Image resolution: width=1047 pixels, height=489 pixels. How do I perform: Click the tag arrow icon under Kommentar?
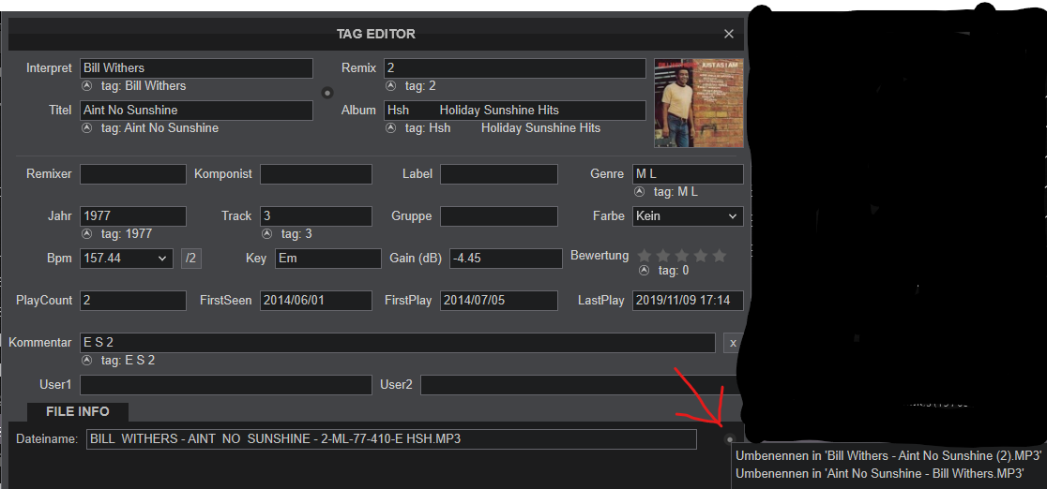point(87,361)
